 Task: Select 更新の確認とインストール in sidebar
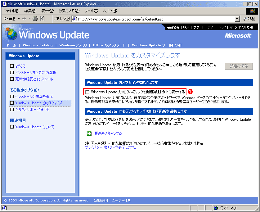click(x=34, y=79)
